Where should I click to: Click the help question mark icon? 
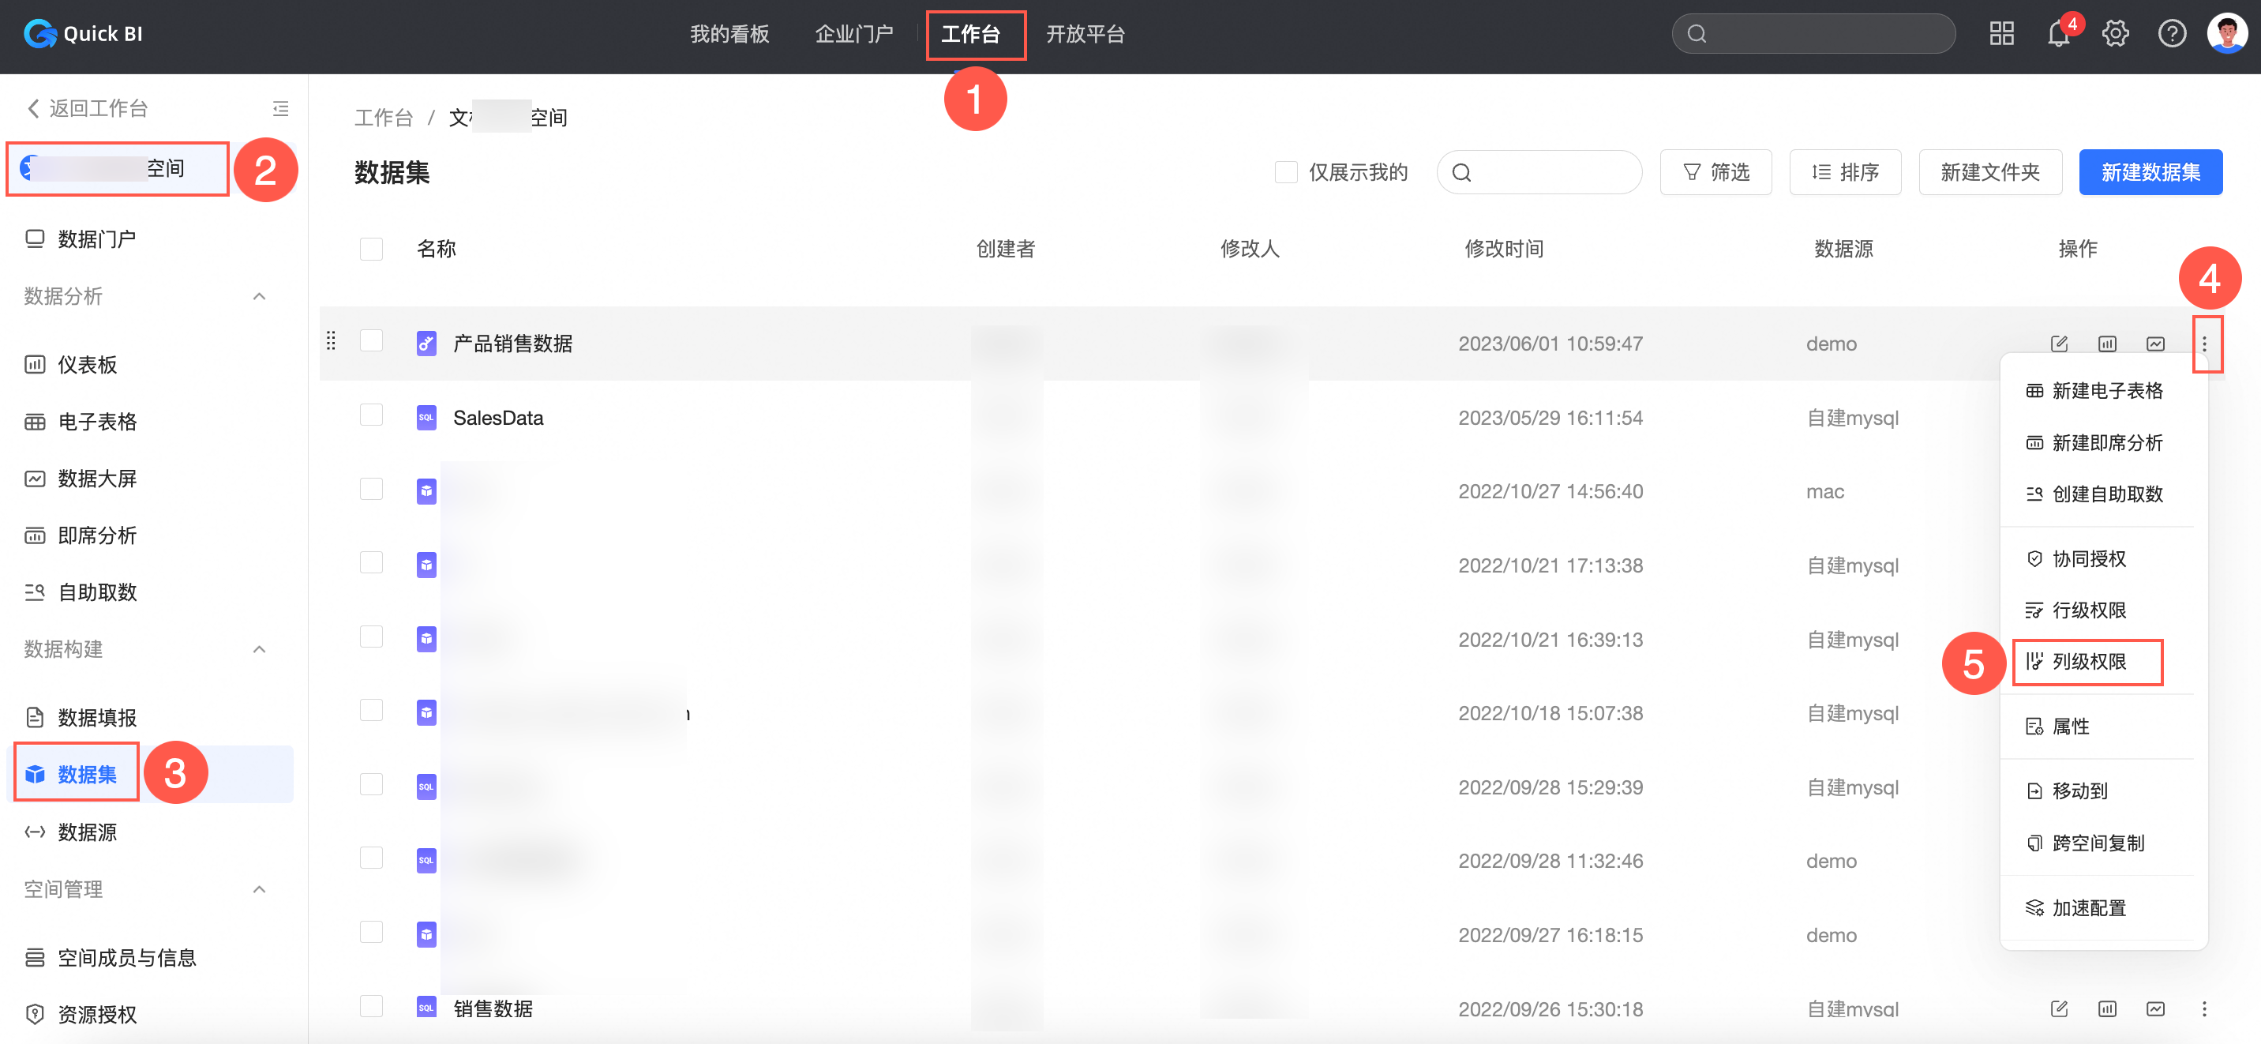pos(2172,34)
